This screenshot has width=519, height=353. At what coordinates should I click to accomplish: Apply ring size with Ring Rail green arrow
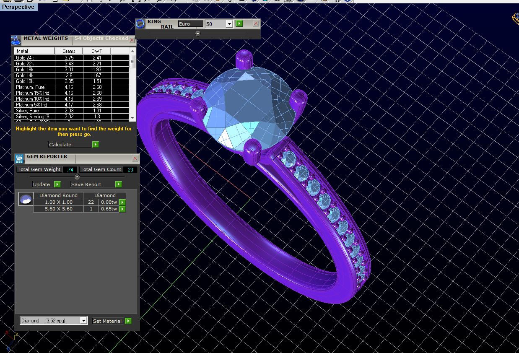[x=239, y=24]
